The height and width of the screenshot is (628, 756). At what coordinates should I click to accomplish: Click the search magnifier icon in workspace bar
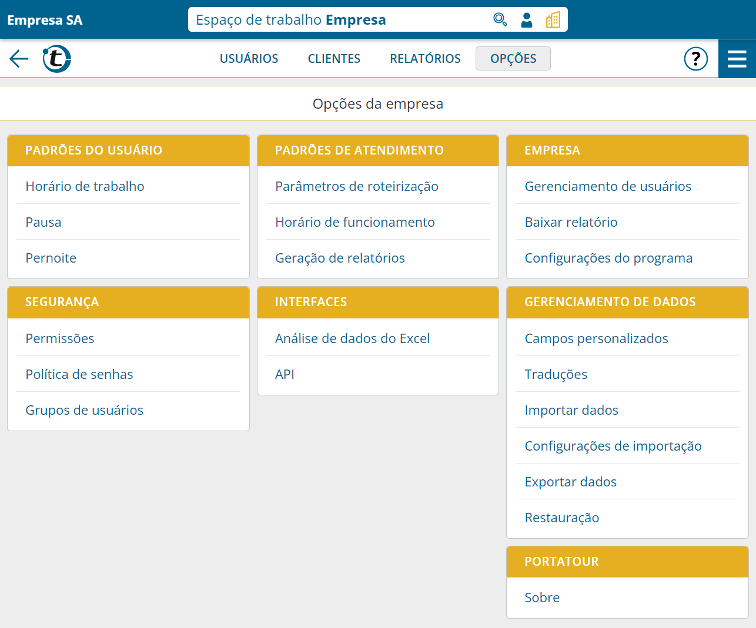pyautogui.click(x=500, y=20)
